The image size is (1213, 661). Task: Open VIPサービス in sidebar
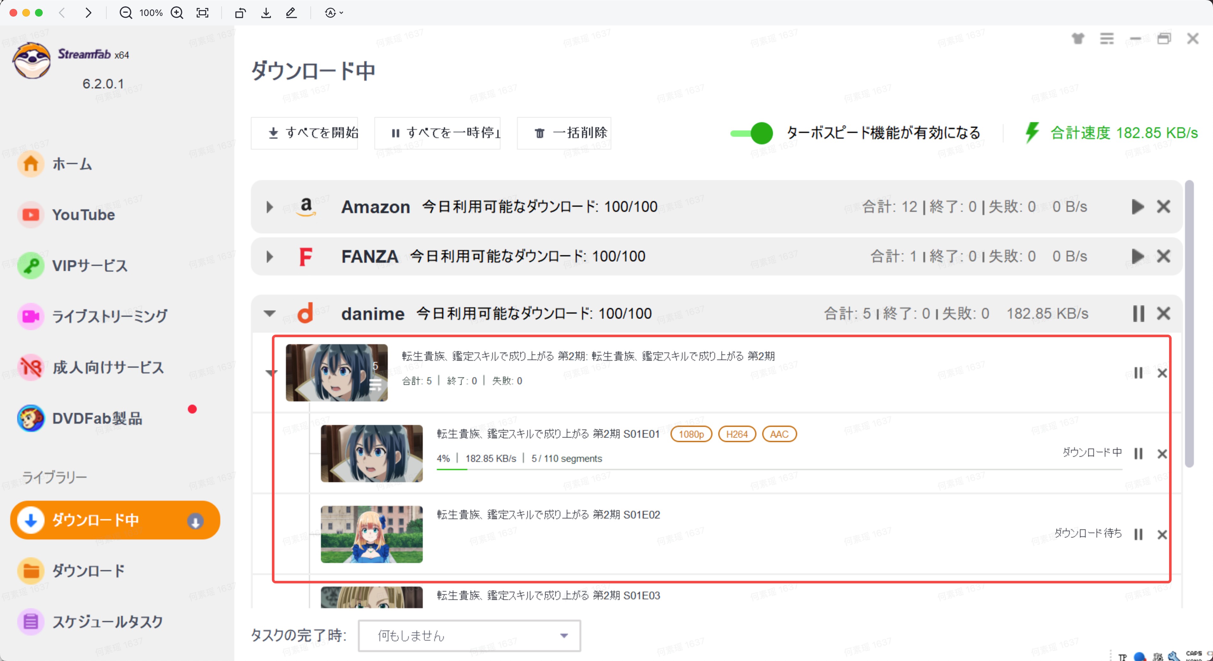(73, 265)
